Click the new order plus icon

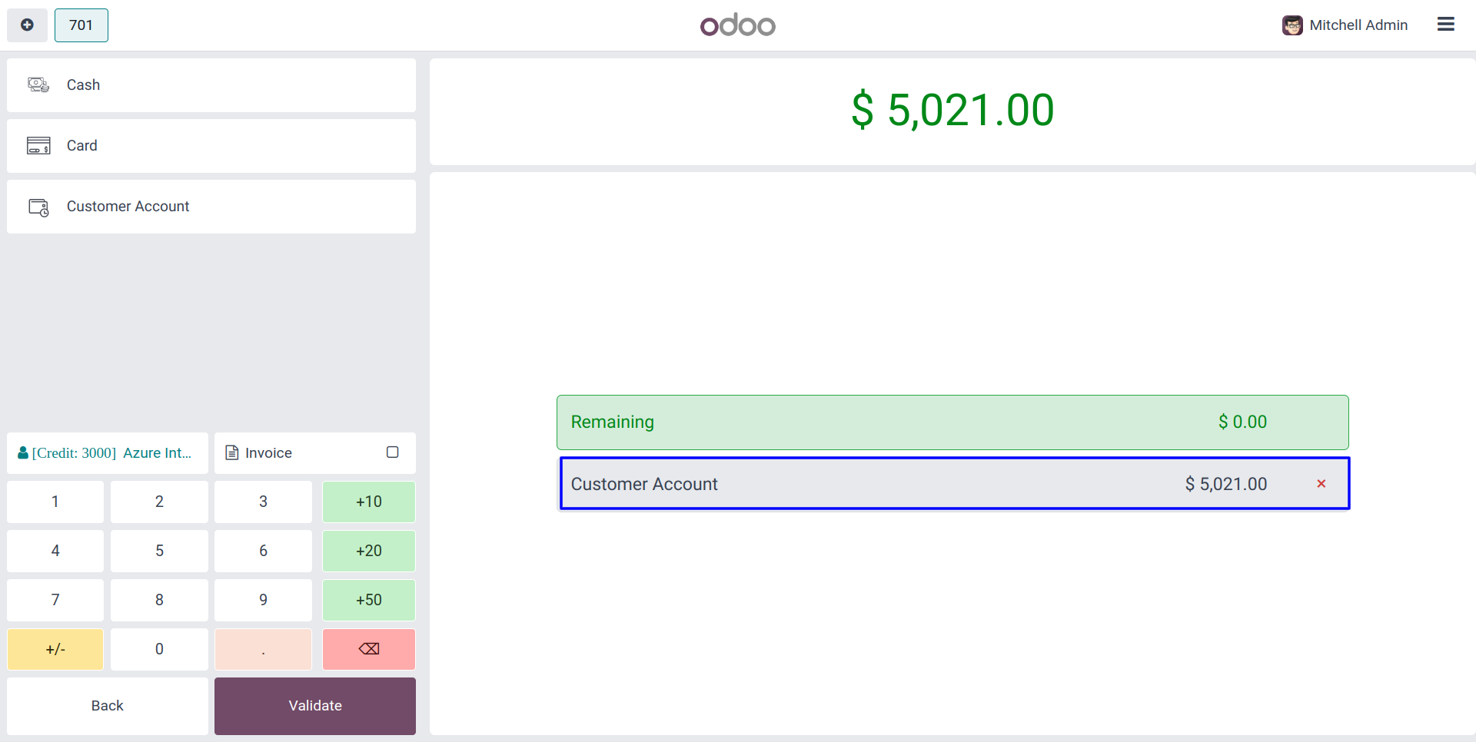pos(27,25)
